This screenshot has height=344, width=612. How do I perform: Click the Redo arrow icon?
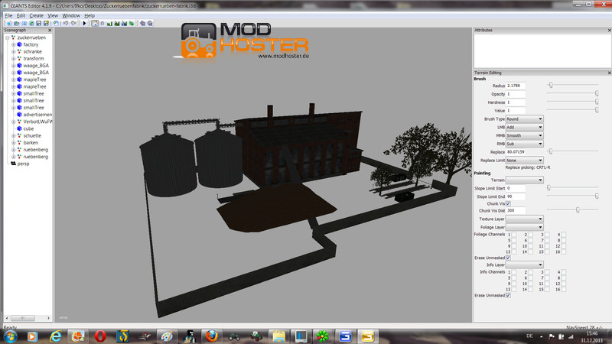point(73,24)
